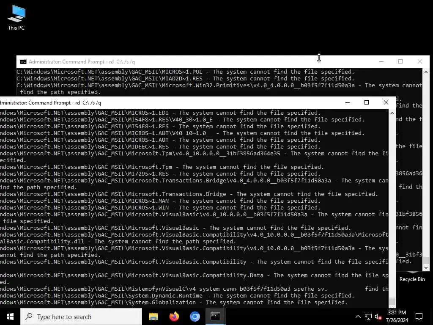Maximize the front Command Prompt window
Image resolution: width=433 pixels, height=325 pixels.
(367, 102)
